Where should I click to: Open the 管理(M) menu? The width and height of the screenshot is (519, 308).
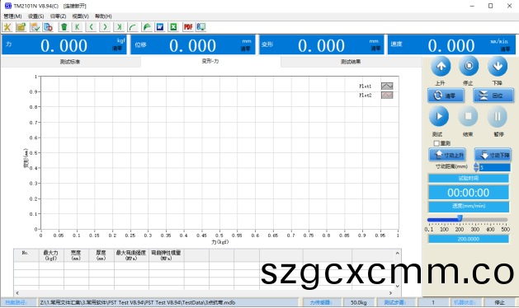click(12, 16)
